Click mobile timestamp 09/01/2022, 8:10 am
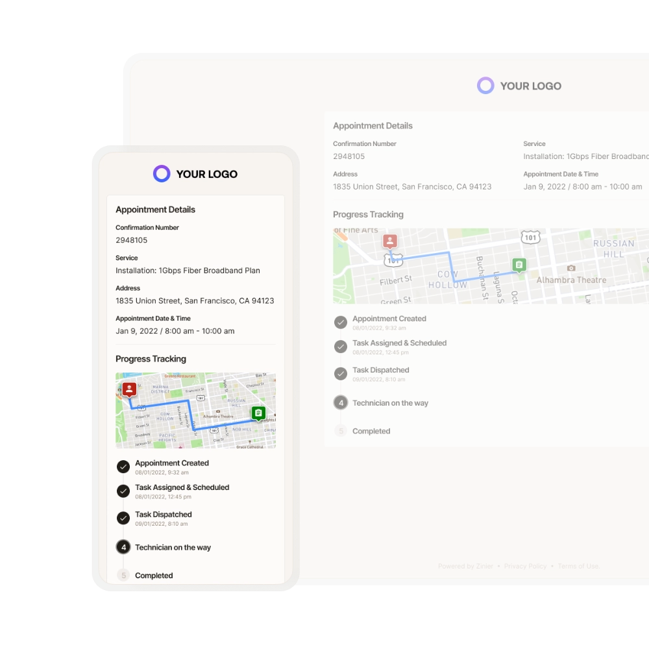The image size is (649, 649). coord(162,524)
